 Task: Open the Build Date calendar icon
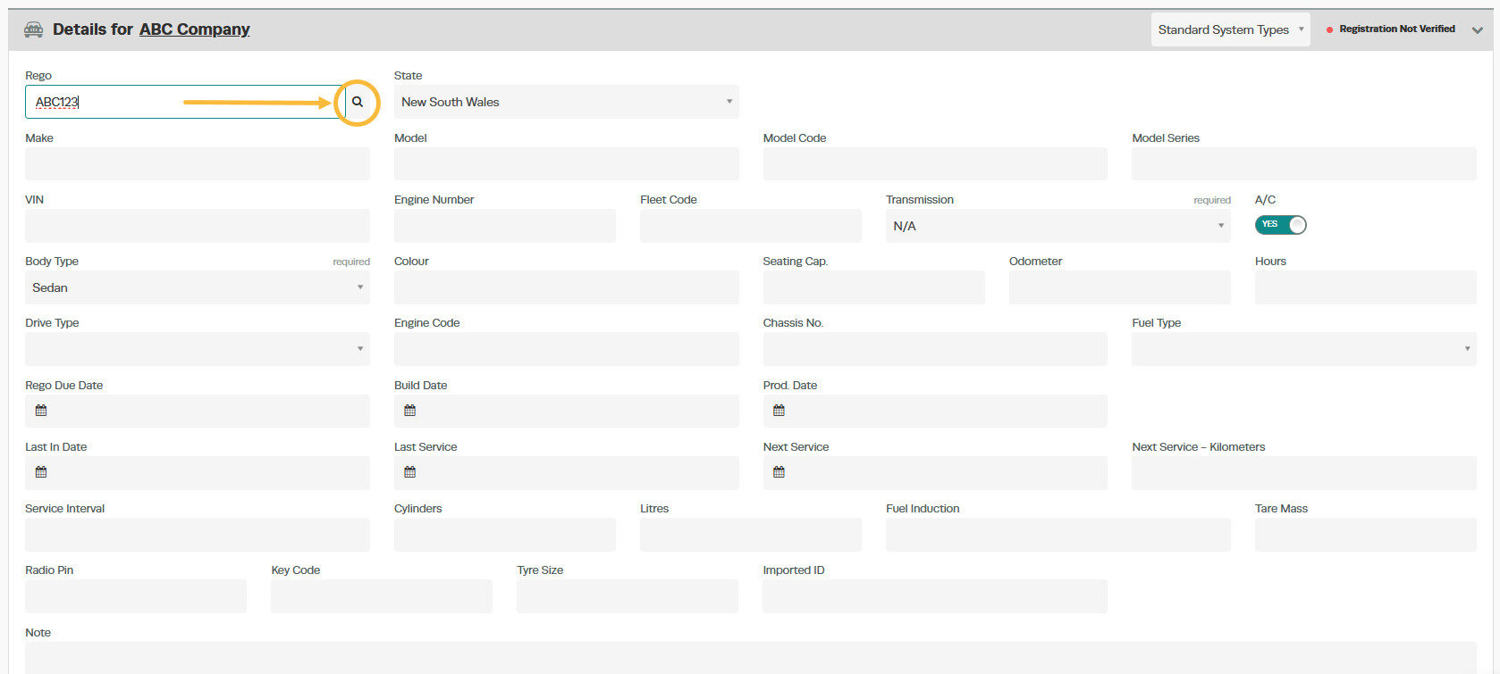point(410,411)
